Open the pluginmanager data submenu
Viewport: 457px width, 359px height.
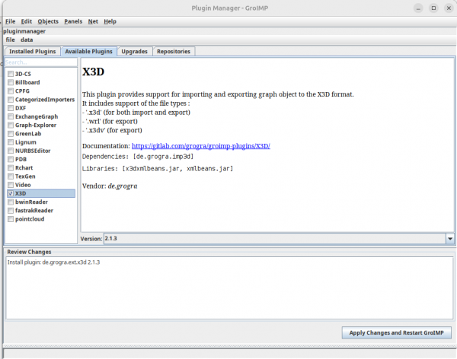point(27,40)
